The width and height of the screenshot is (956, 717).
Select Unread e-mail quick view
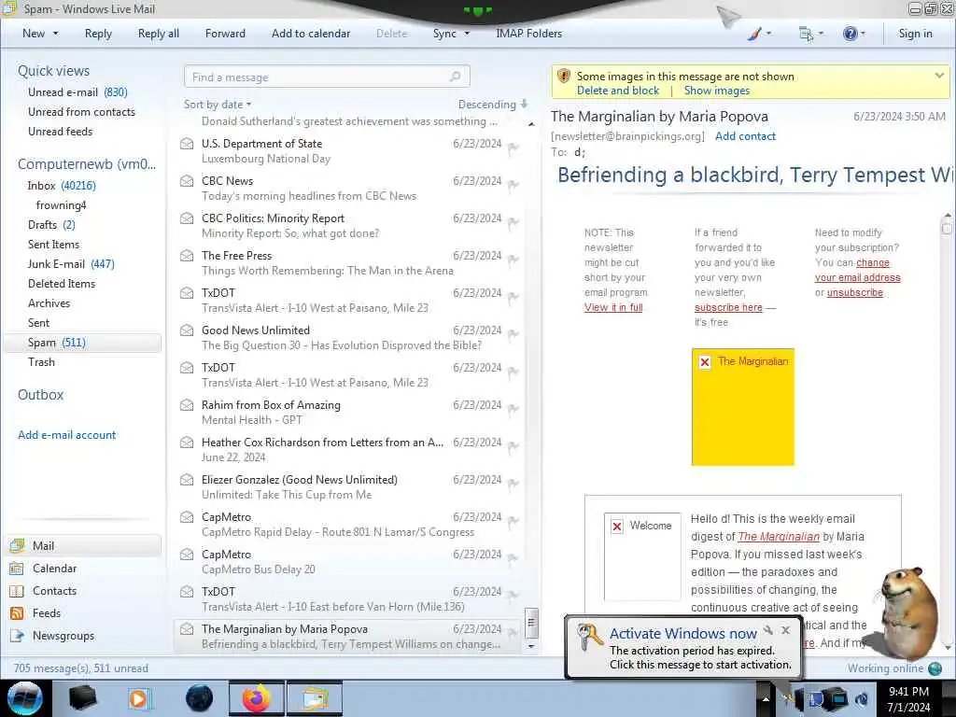point(77,92)
